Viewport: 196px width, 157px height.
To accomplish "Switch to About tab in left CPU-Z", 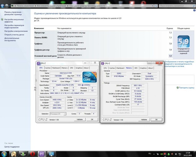I will (86, 68).
